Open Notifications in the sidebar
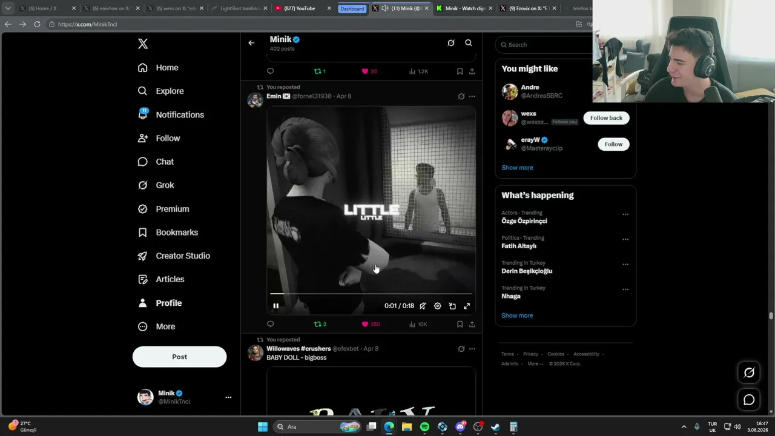 coord(171,114)
